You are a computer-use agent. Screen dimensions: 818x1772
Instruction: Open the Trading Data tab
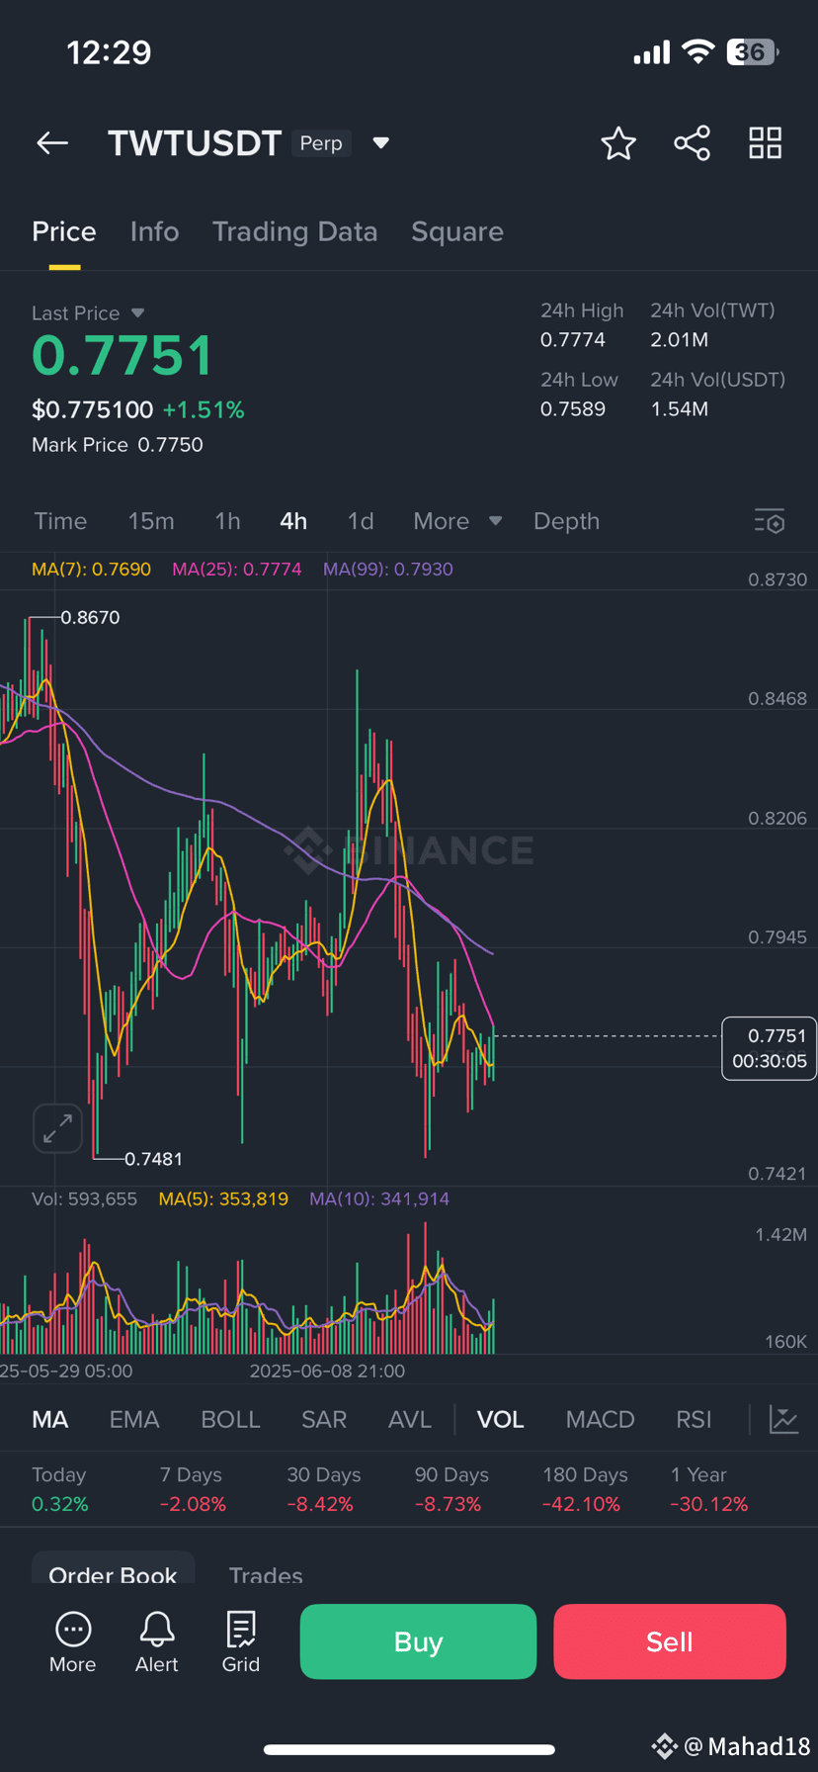295,231
